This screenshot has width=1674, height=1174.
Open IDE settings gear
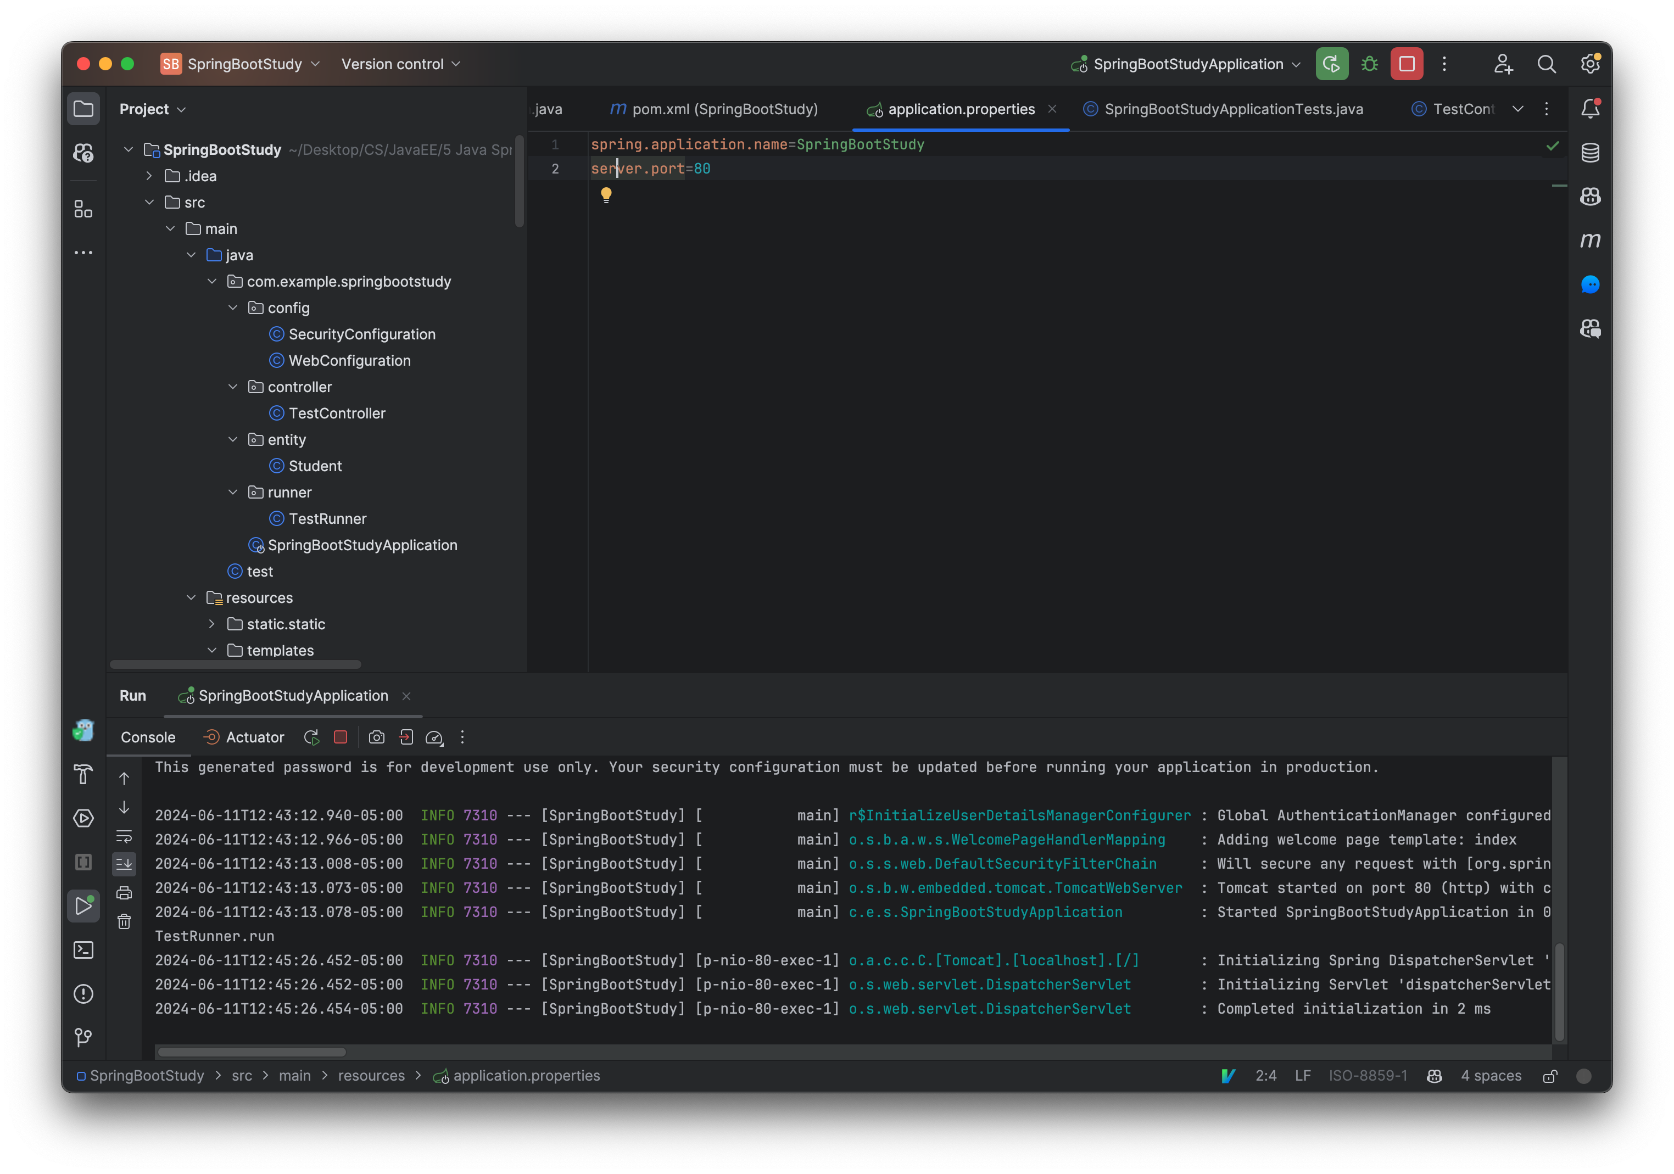pos(1590,64)
